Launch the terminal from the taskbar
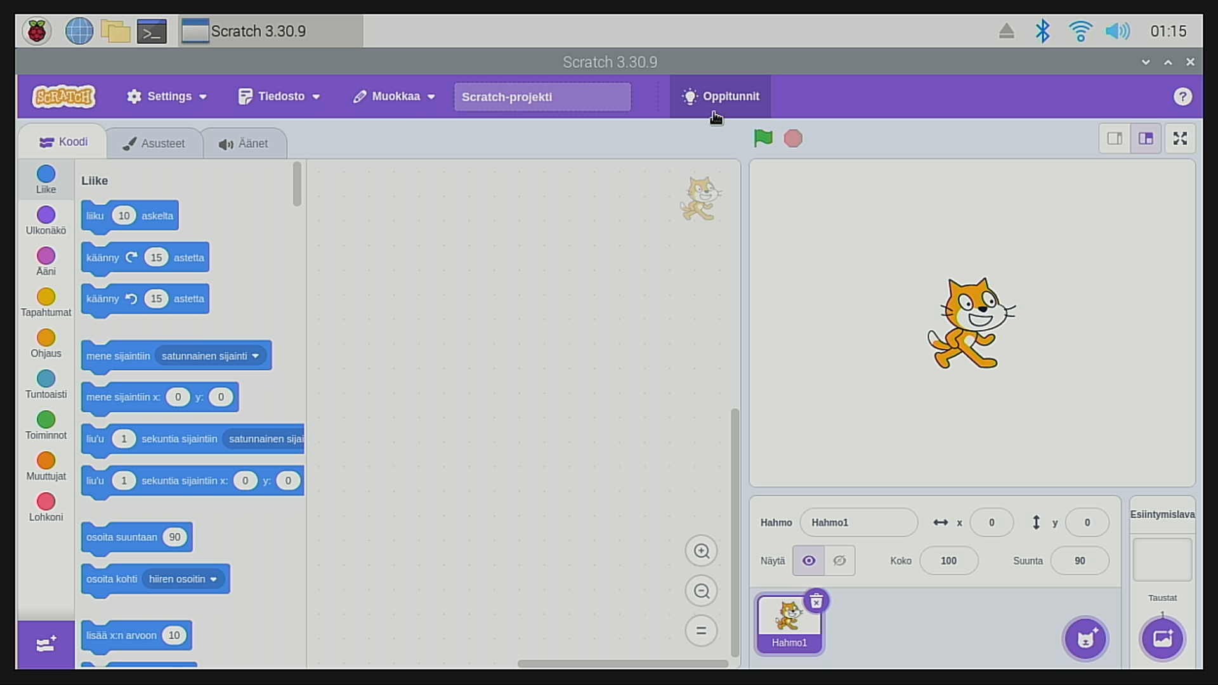Image resolution: width=1218 pixels, height=685 pixels. 152,31
